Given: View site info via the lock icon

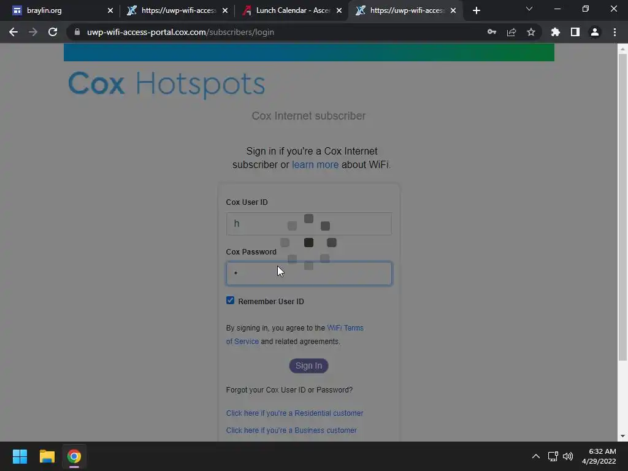Looking at the screenshot, I should tap(77, 32).
